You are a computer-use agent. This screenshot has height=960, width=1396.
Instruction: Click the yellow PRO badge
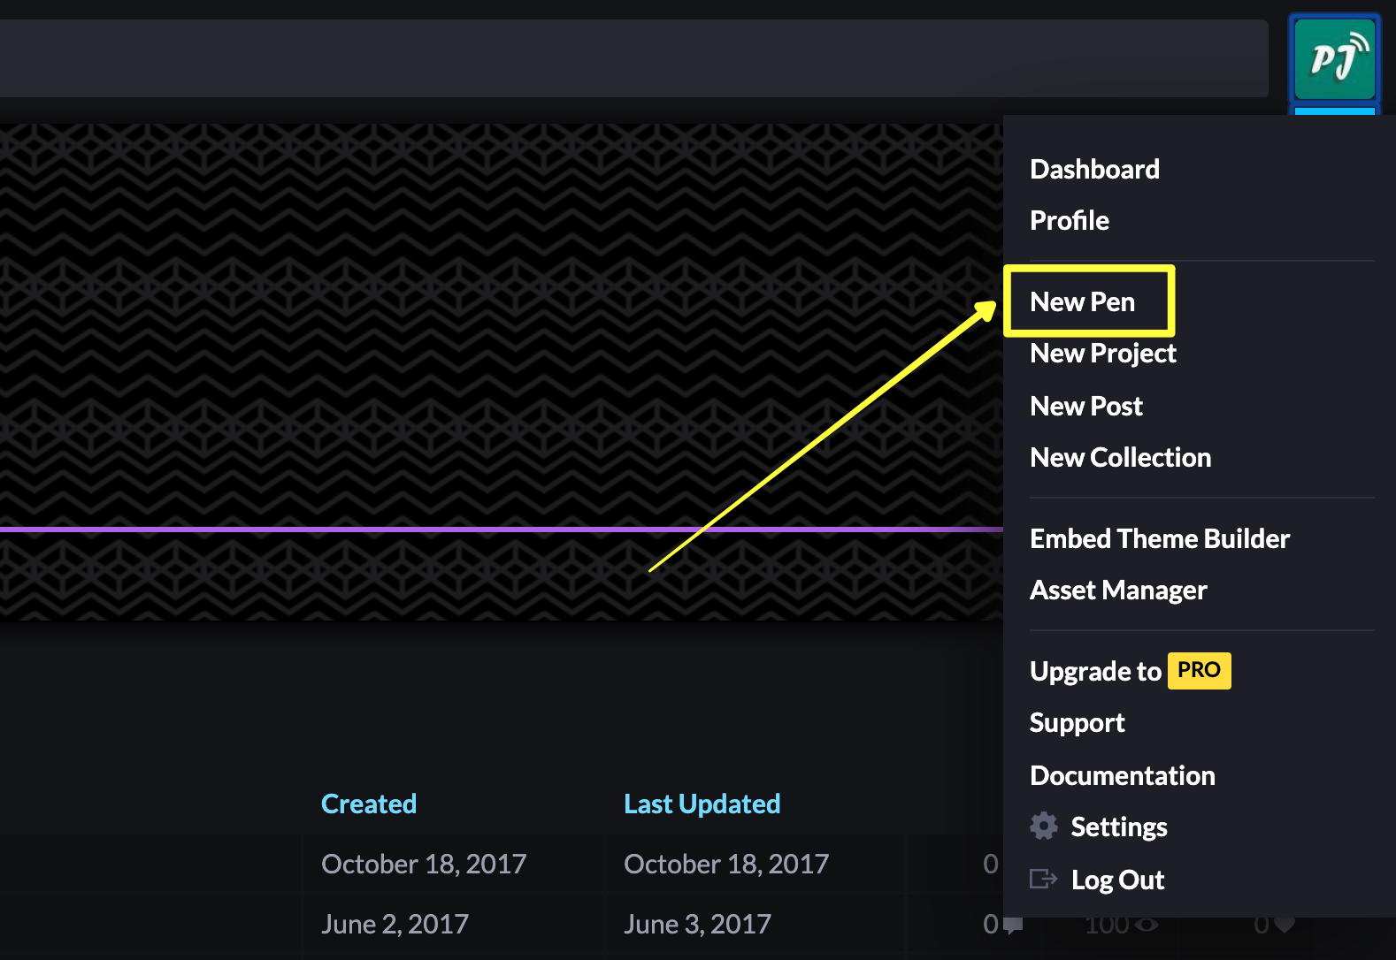(1199, 670)
